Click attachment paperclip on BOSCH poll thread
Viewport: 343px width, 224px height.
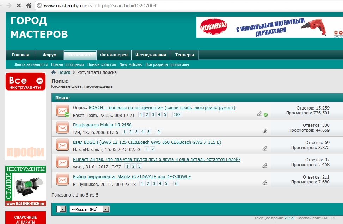point(259,114)
